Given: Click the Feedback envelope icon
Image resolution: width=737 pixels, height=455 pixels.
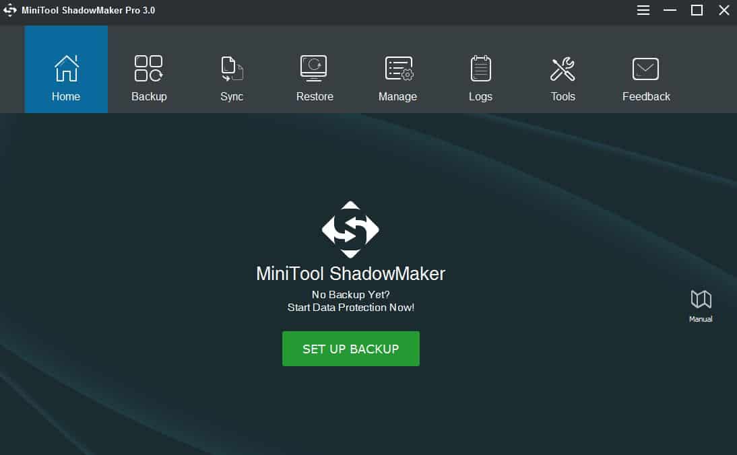Looking at the screenshot, I should coord(645,68).
